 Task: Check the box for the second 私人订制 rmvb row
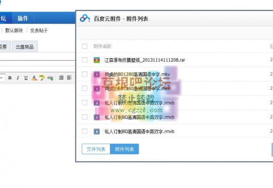click(85, 117)
